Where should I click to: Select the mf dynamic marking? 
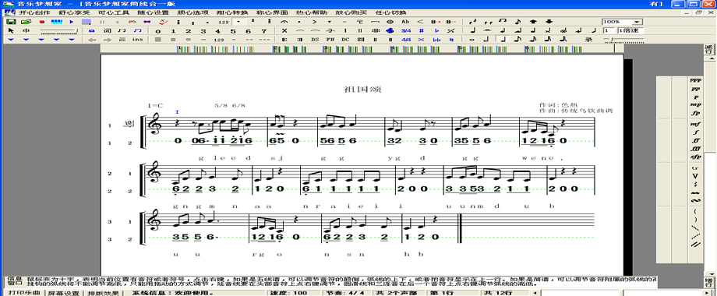[695, 125]
